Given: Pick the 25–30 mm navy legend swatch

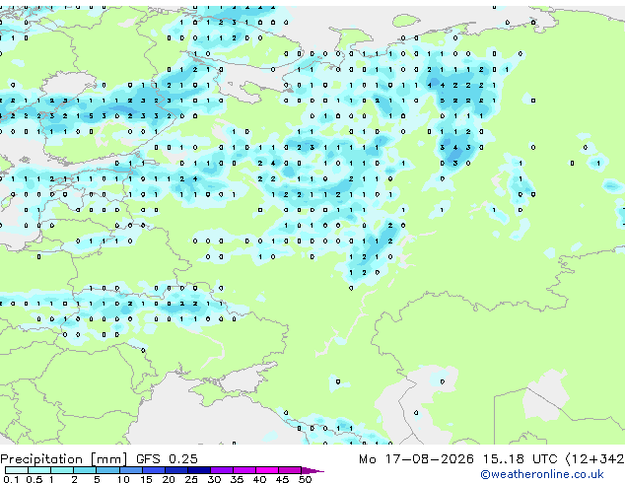Looking at the screenshot, I should coord(198,470).
